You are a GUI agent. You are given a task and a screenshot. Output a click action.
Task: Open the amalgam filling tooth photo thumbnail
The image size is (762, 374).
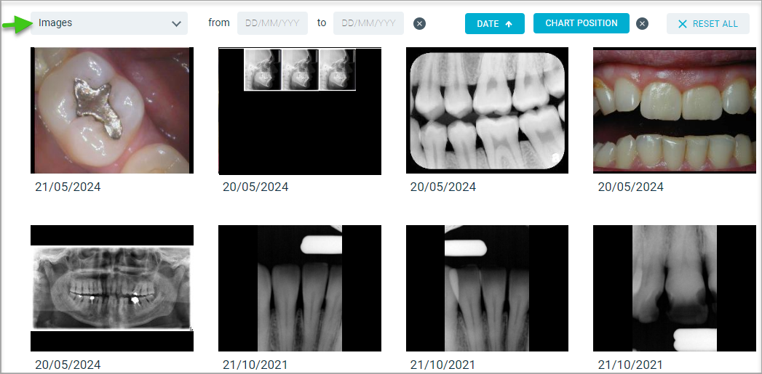(112, 110)
